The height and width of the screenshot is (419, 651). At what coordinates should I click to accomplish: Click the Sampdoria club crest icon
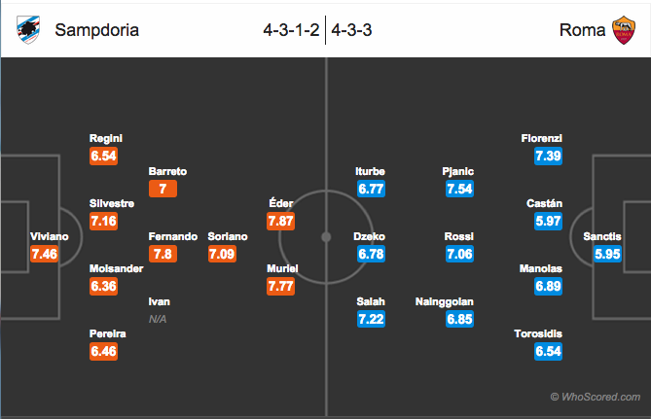(28, 30)
